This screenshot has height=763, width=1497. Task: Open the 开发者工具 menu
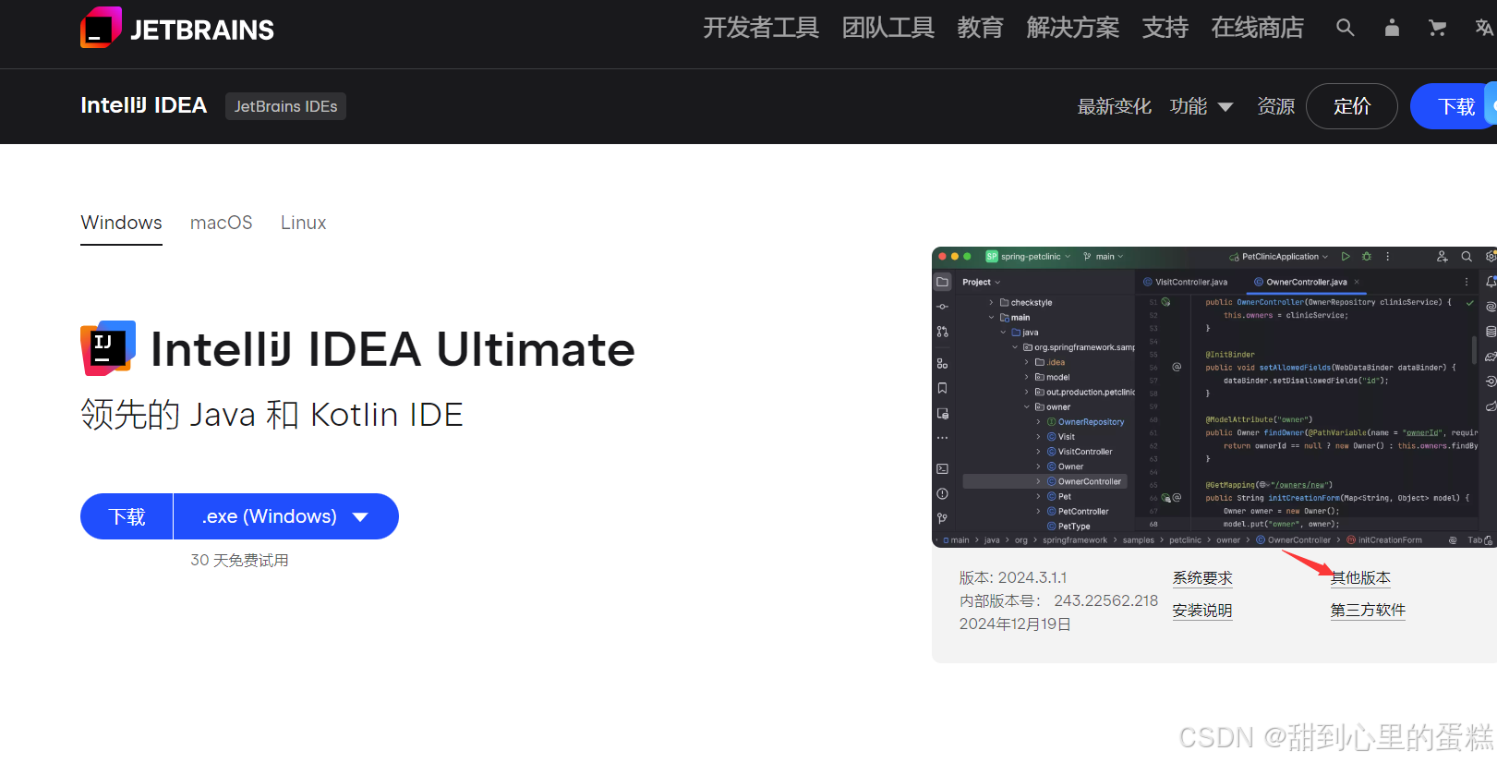(761, 28)
